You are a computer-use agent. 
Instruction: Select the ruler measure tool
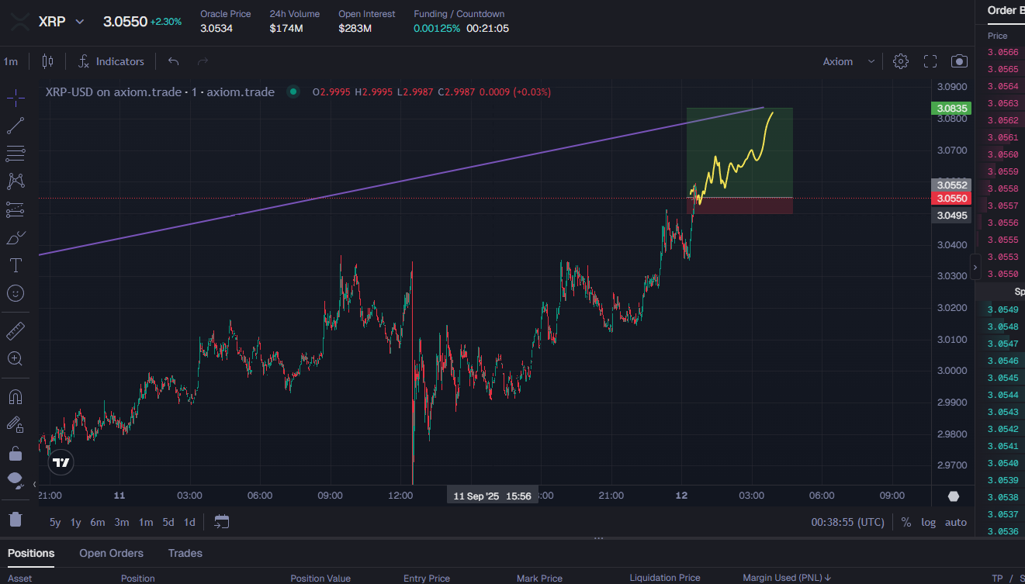(x=16, y=331)
